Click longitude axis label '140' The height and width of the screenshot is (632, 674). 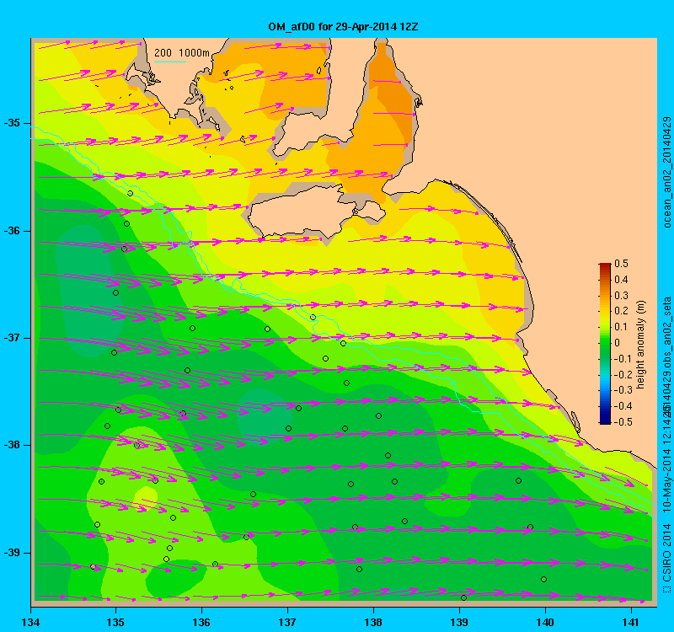[545, 622]
